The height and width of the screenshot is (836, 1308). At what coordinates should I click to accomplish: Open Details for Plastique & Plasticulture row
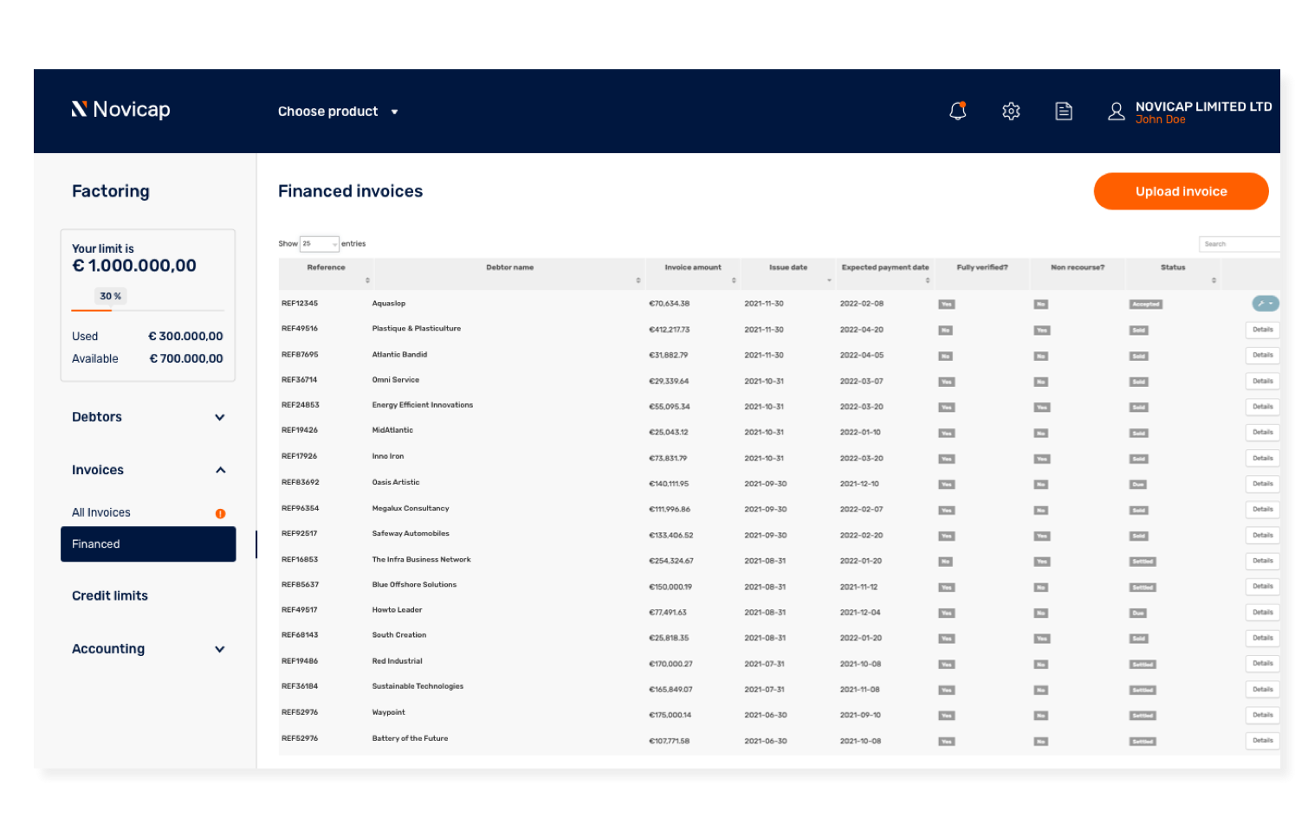(1263, 330)
